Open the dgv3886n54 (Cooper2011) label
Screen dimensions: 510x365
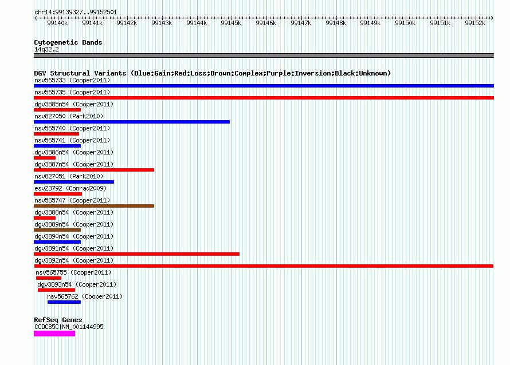click(74, 152)
